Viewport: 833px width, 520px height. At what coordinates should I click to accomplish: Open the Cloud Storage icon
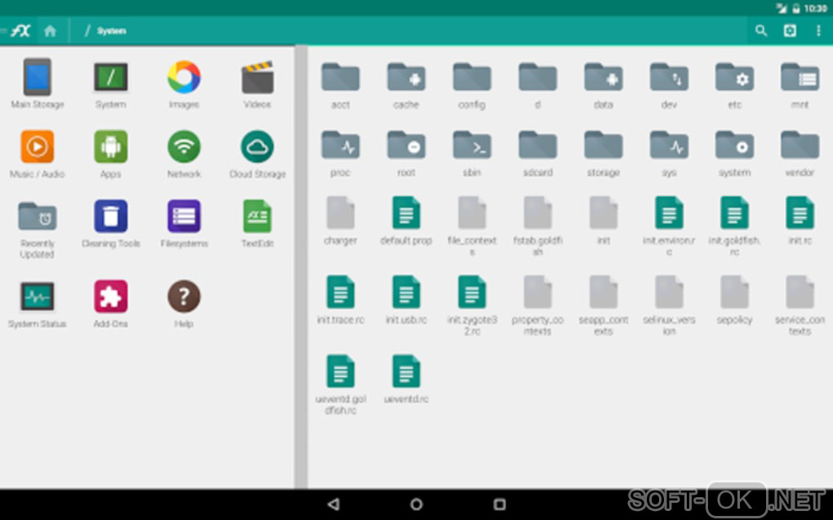click(x=257, y=148)
